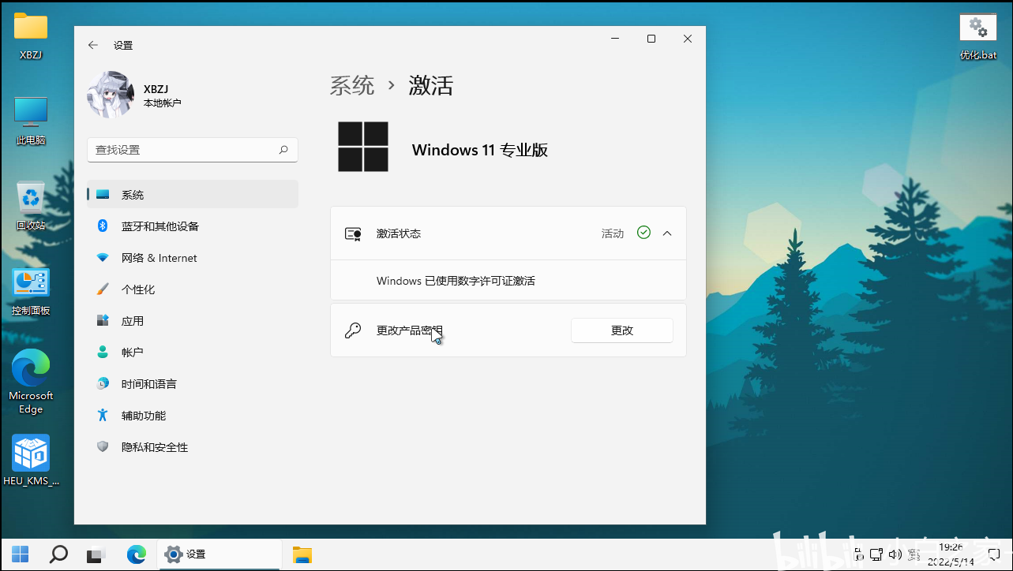Go back with the Settings back arrow

click(93, 45)
